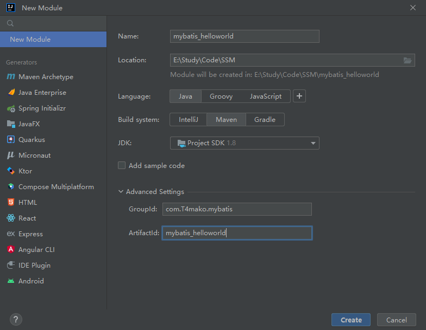Click the Compose Multiplatform icon
The height and width of the screenshot is (330, 426).
point(11,186)
